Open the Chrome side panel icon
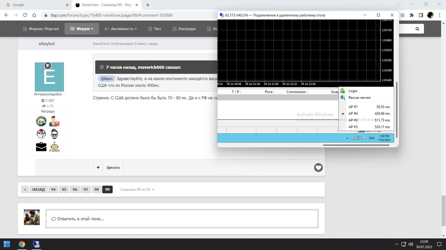The image size is (446, 250). coord(421,15)
